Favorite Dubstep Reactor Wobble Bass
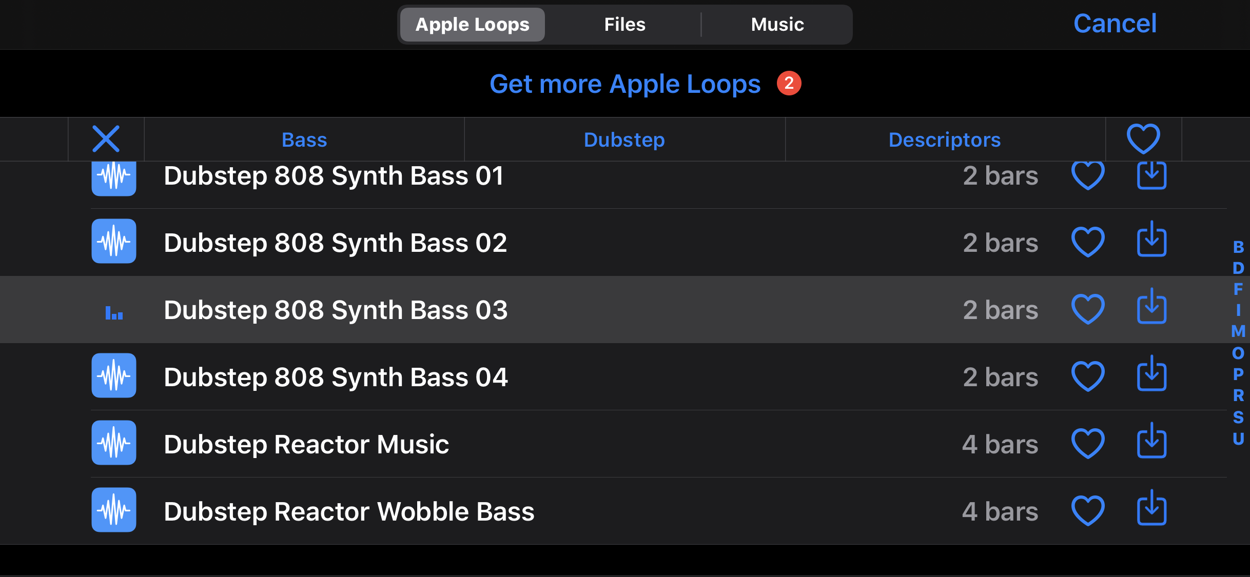The width and height of the screenshot is (1250, 577). point(1088,511)
